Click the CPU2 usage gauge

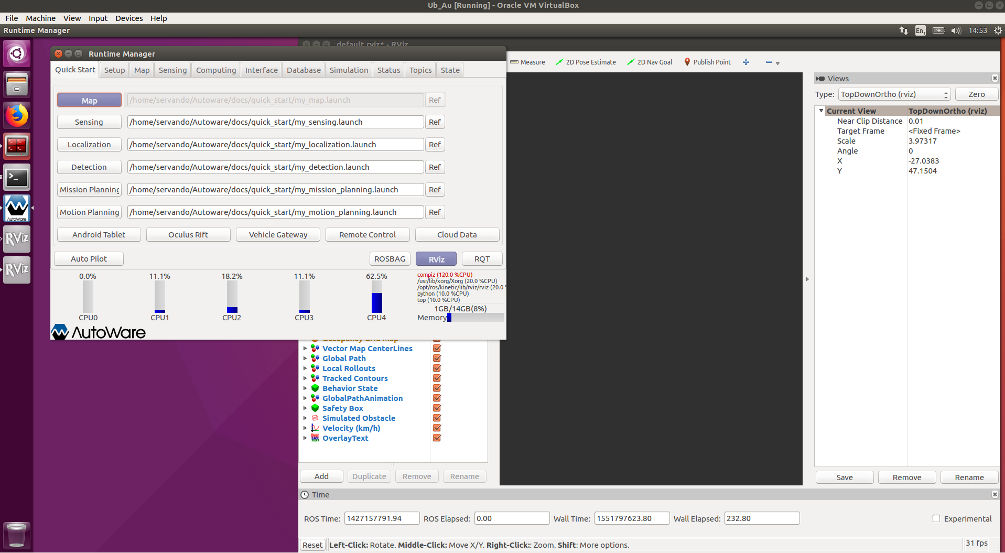tap(232, 297)
